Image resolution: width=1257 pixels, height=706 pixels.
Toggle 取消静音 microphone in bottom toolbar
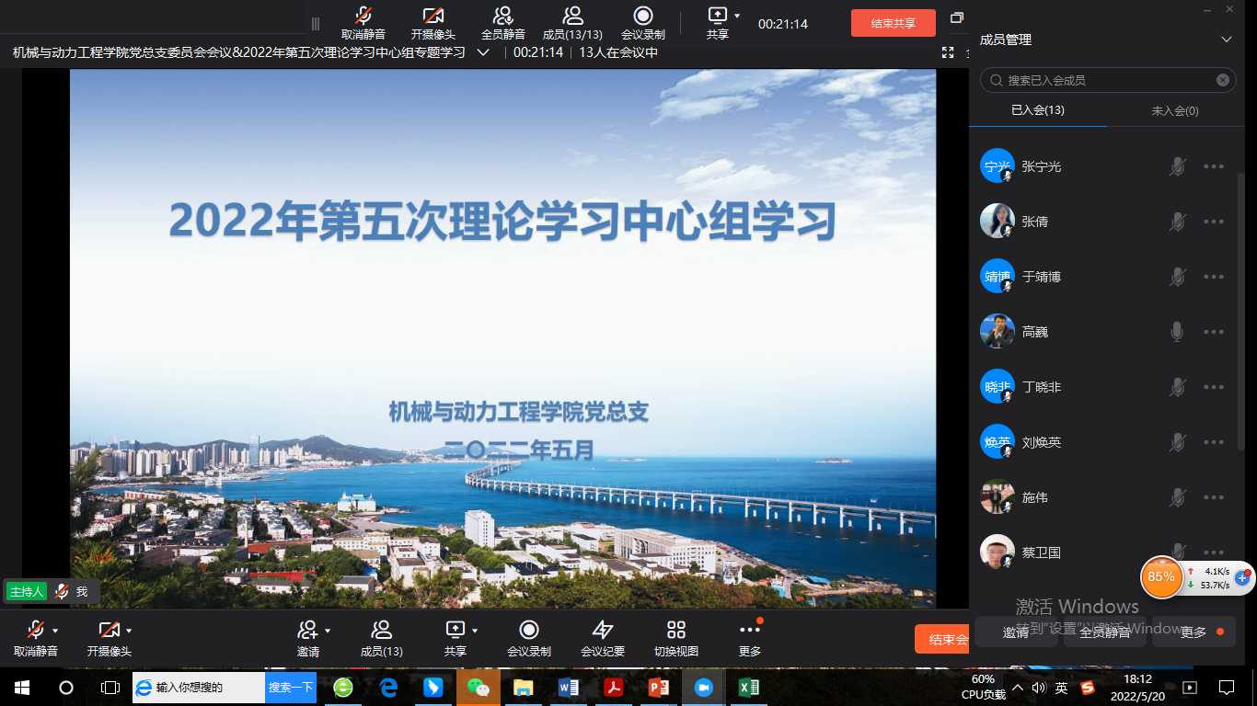point(35,630)
